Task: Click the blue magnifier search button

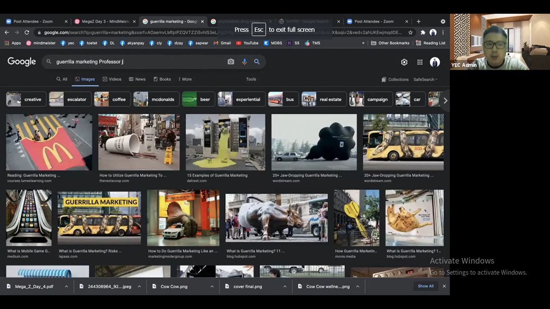Action: (x=257, y=62)
